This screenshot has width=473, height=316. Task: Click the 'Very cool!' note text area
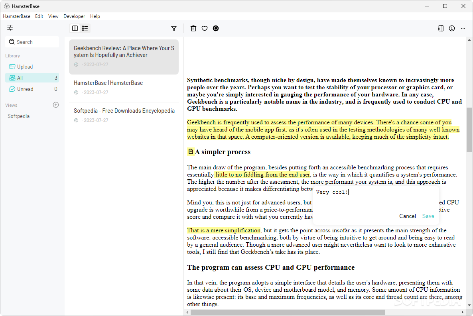[376, 198]
